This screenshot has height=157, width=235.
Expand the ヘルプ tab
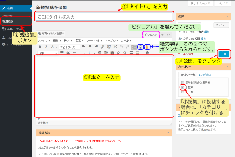click(x=223, y=4)
